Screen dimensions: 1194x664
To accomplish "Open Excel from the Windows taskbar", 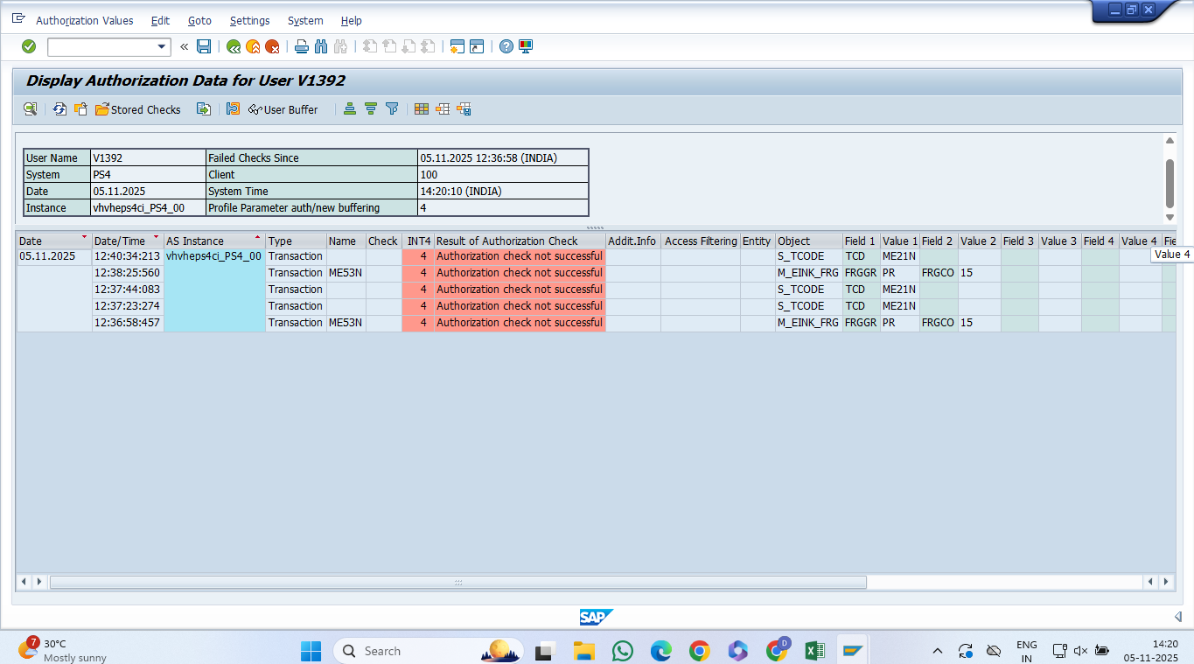I will [813, 651].
